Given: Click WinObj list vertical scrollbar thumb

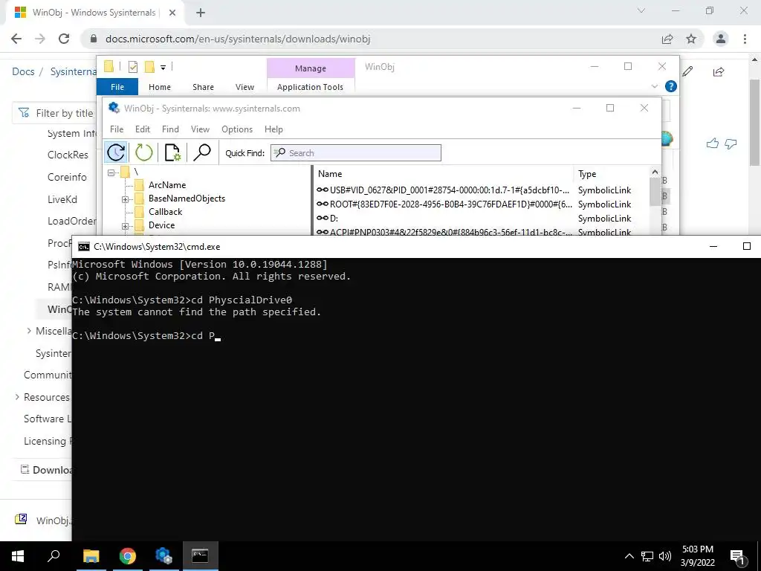Looking at the screenshot, I should click(x=655, y=191).
